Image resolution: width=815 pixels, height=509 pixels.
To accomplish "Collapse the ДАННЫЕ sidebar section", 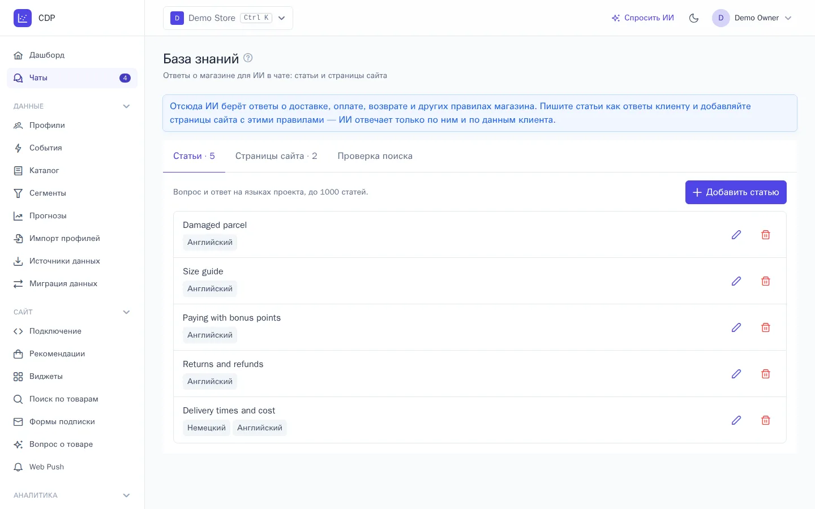I will click(126, 106).
